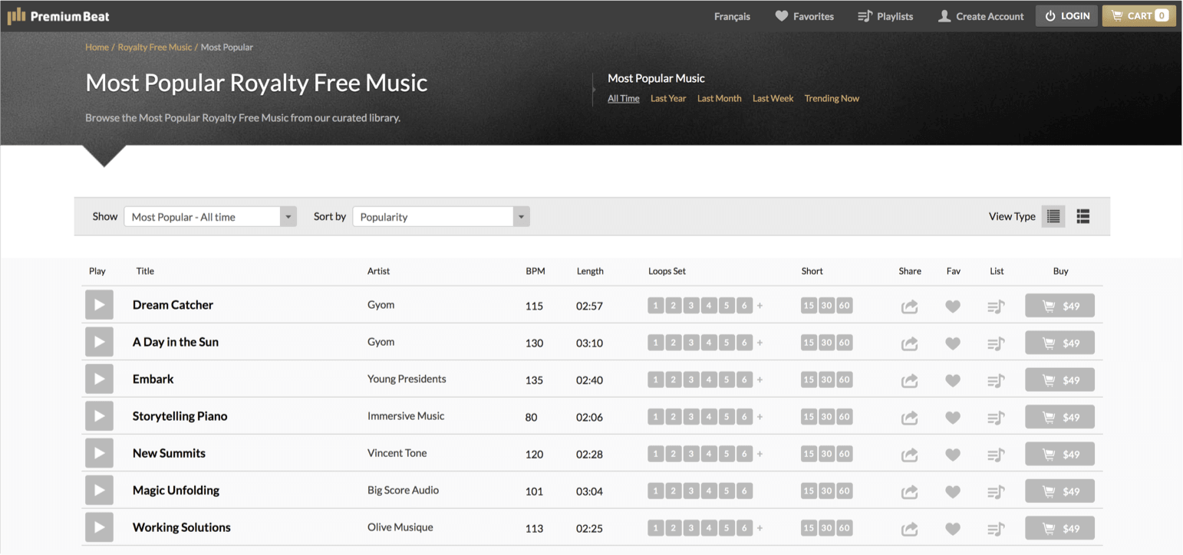Viewport: 1183px width, 555px height.
Task: Expand Embark loops set with plus
Action: (760, 379)
